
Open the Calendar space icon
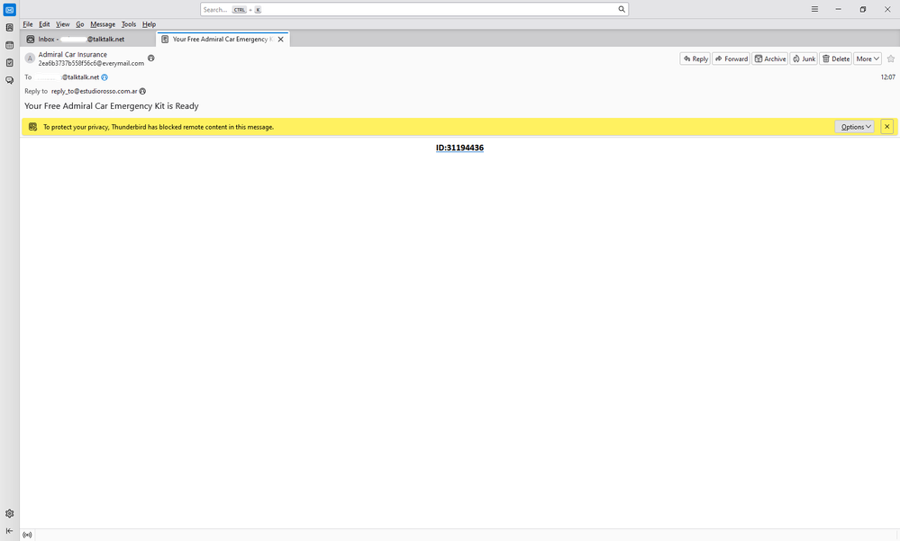click(x=9, y=45)
